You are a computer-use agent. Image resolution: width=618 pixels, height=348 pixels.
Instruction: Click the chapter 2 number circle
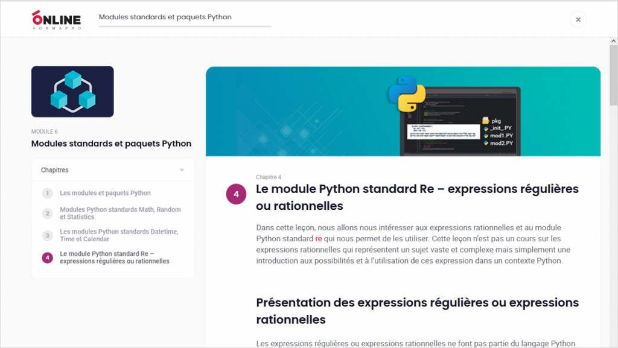(x=47, y=214)
